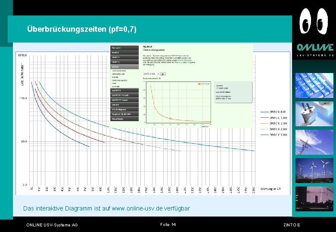The image size is (336, 232).
Task: Click the orange legend swatch in small chart
Action: [x=199, y=84]
